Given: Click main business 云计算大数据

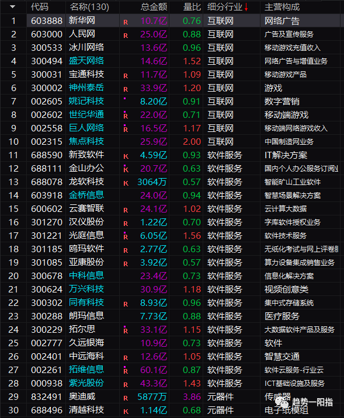Looking at the screenshot, I should pyautogui.click(x=286, y=209).
